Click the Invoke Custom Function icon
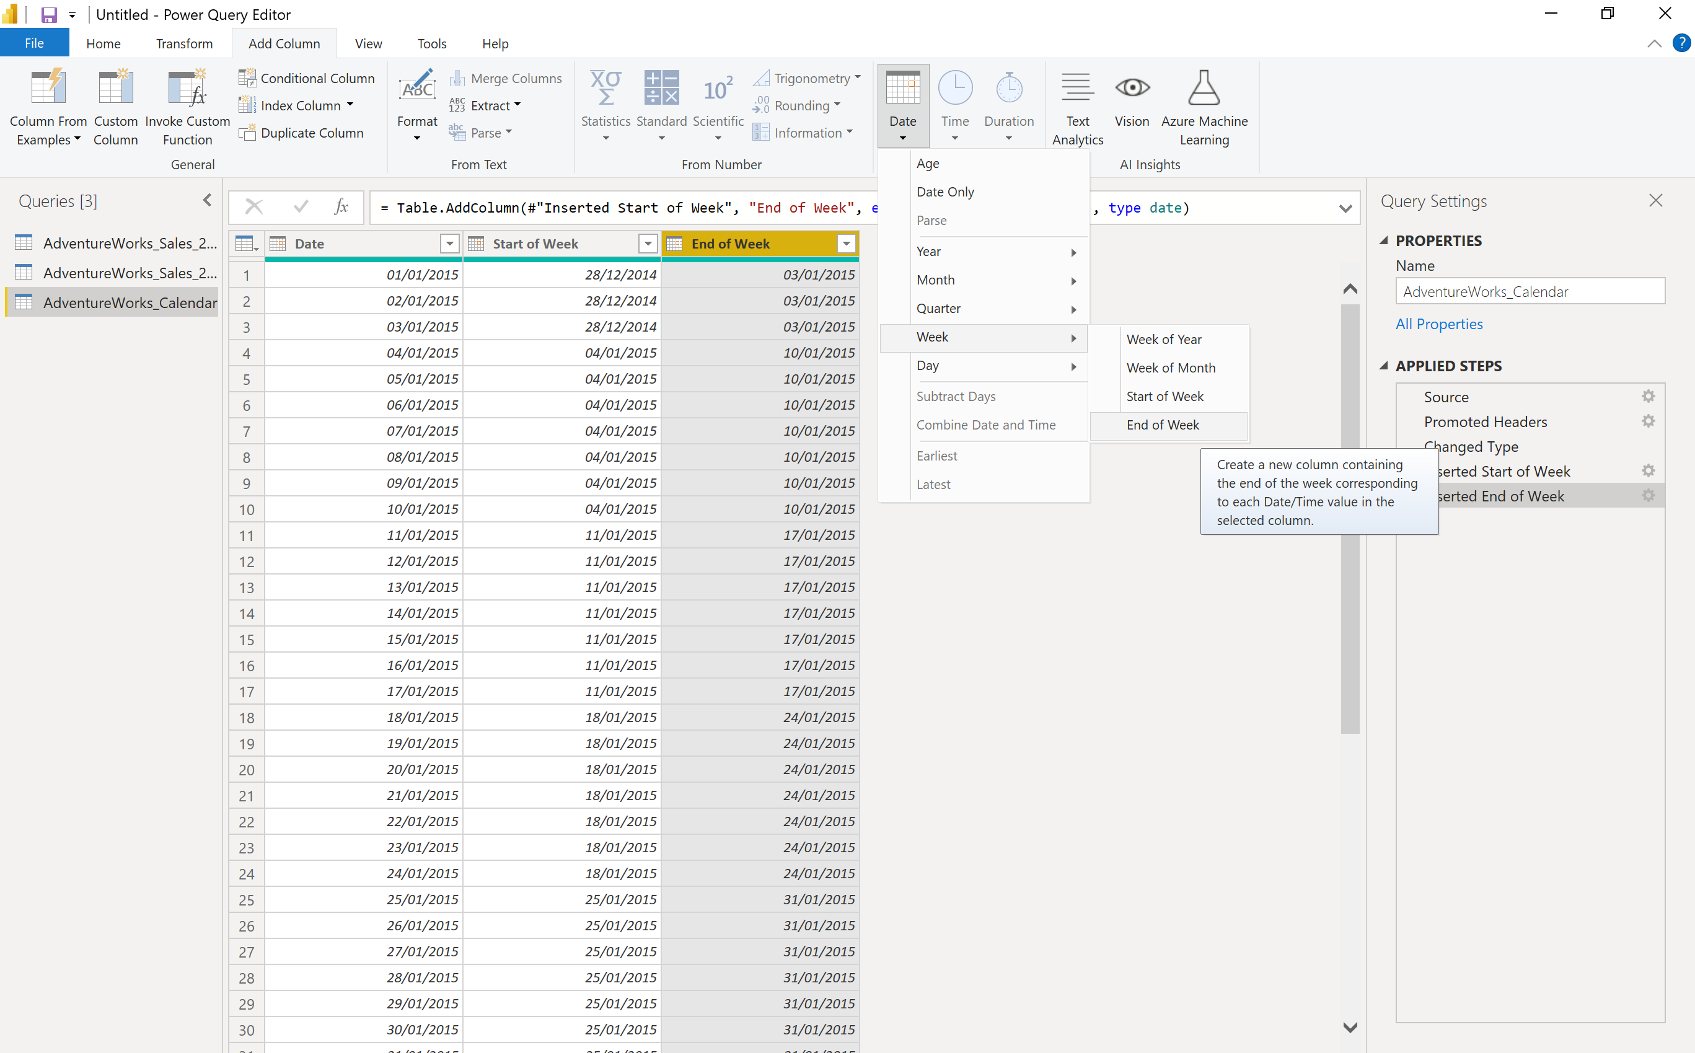This screenshot has width=1695, height=1053. point(187,89)
